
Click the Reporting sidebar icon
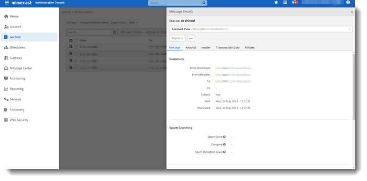coord(6,89)
